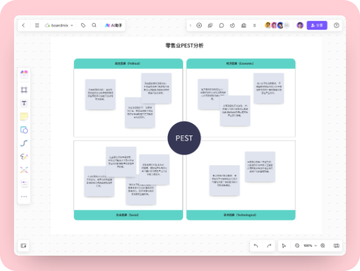Viewport: 360px width, 271px height.
Task: Undo the last action
Action: tap(256, 245)
